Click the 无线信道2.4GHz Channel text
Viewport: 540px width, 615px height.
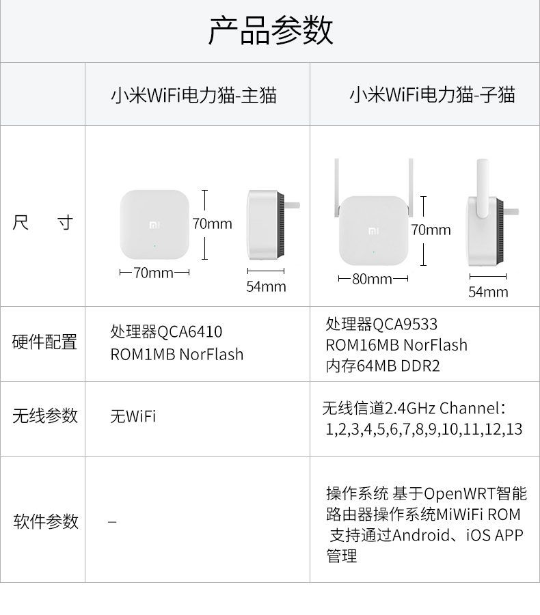click(x=414, y=409)
